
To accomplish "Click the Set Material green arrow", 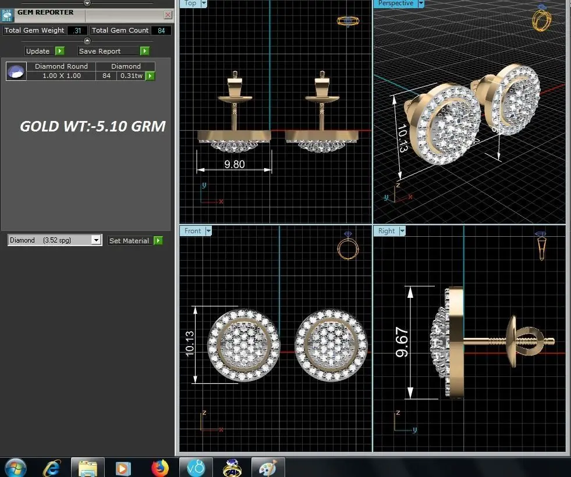I will coord(158,240).
